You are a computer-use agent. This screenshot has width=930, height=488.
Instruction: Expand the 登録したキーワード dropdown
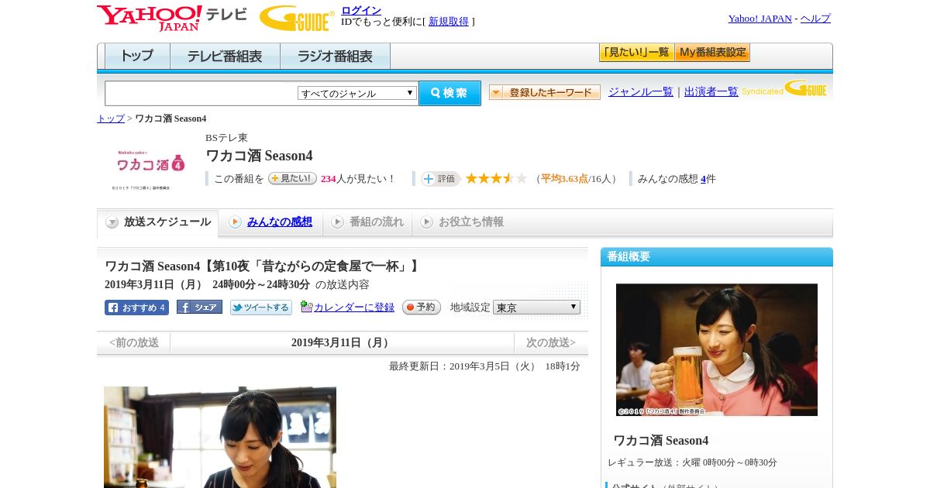545,92
